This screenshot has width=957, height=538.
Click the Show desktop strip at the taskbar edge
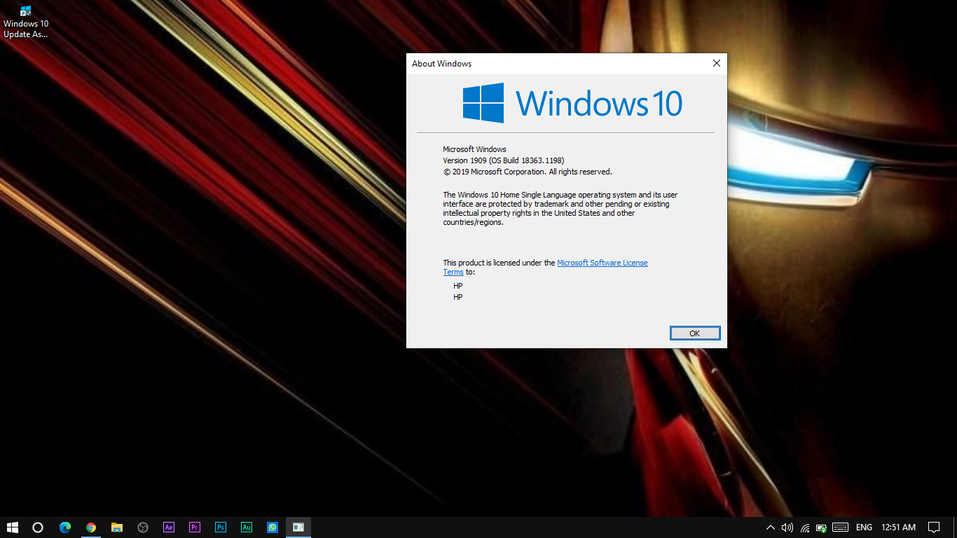point(955,527)
